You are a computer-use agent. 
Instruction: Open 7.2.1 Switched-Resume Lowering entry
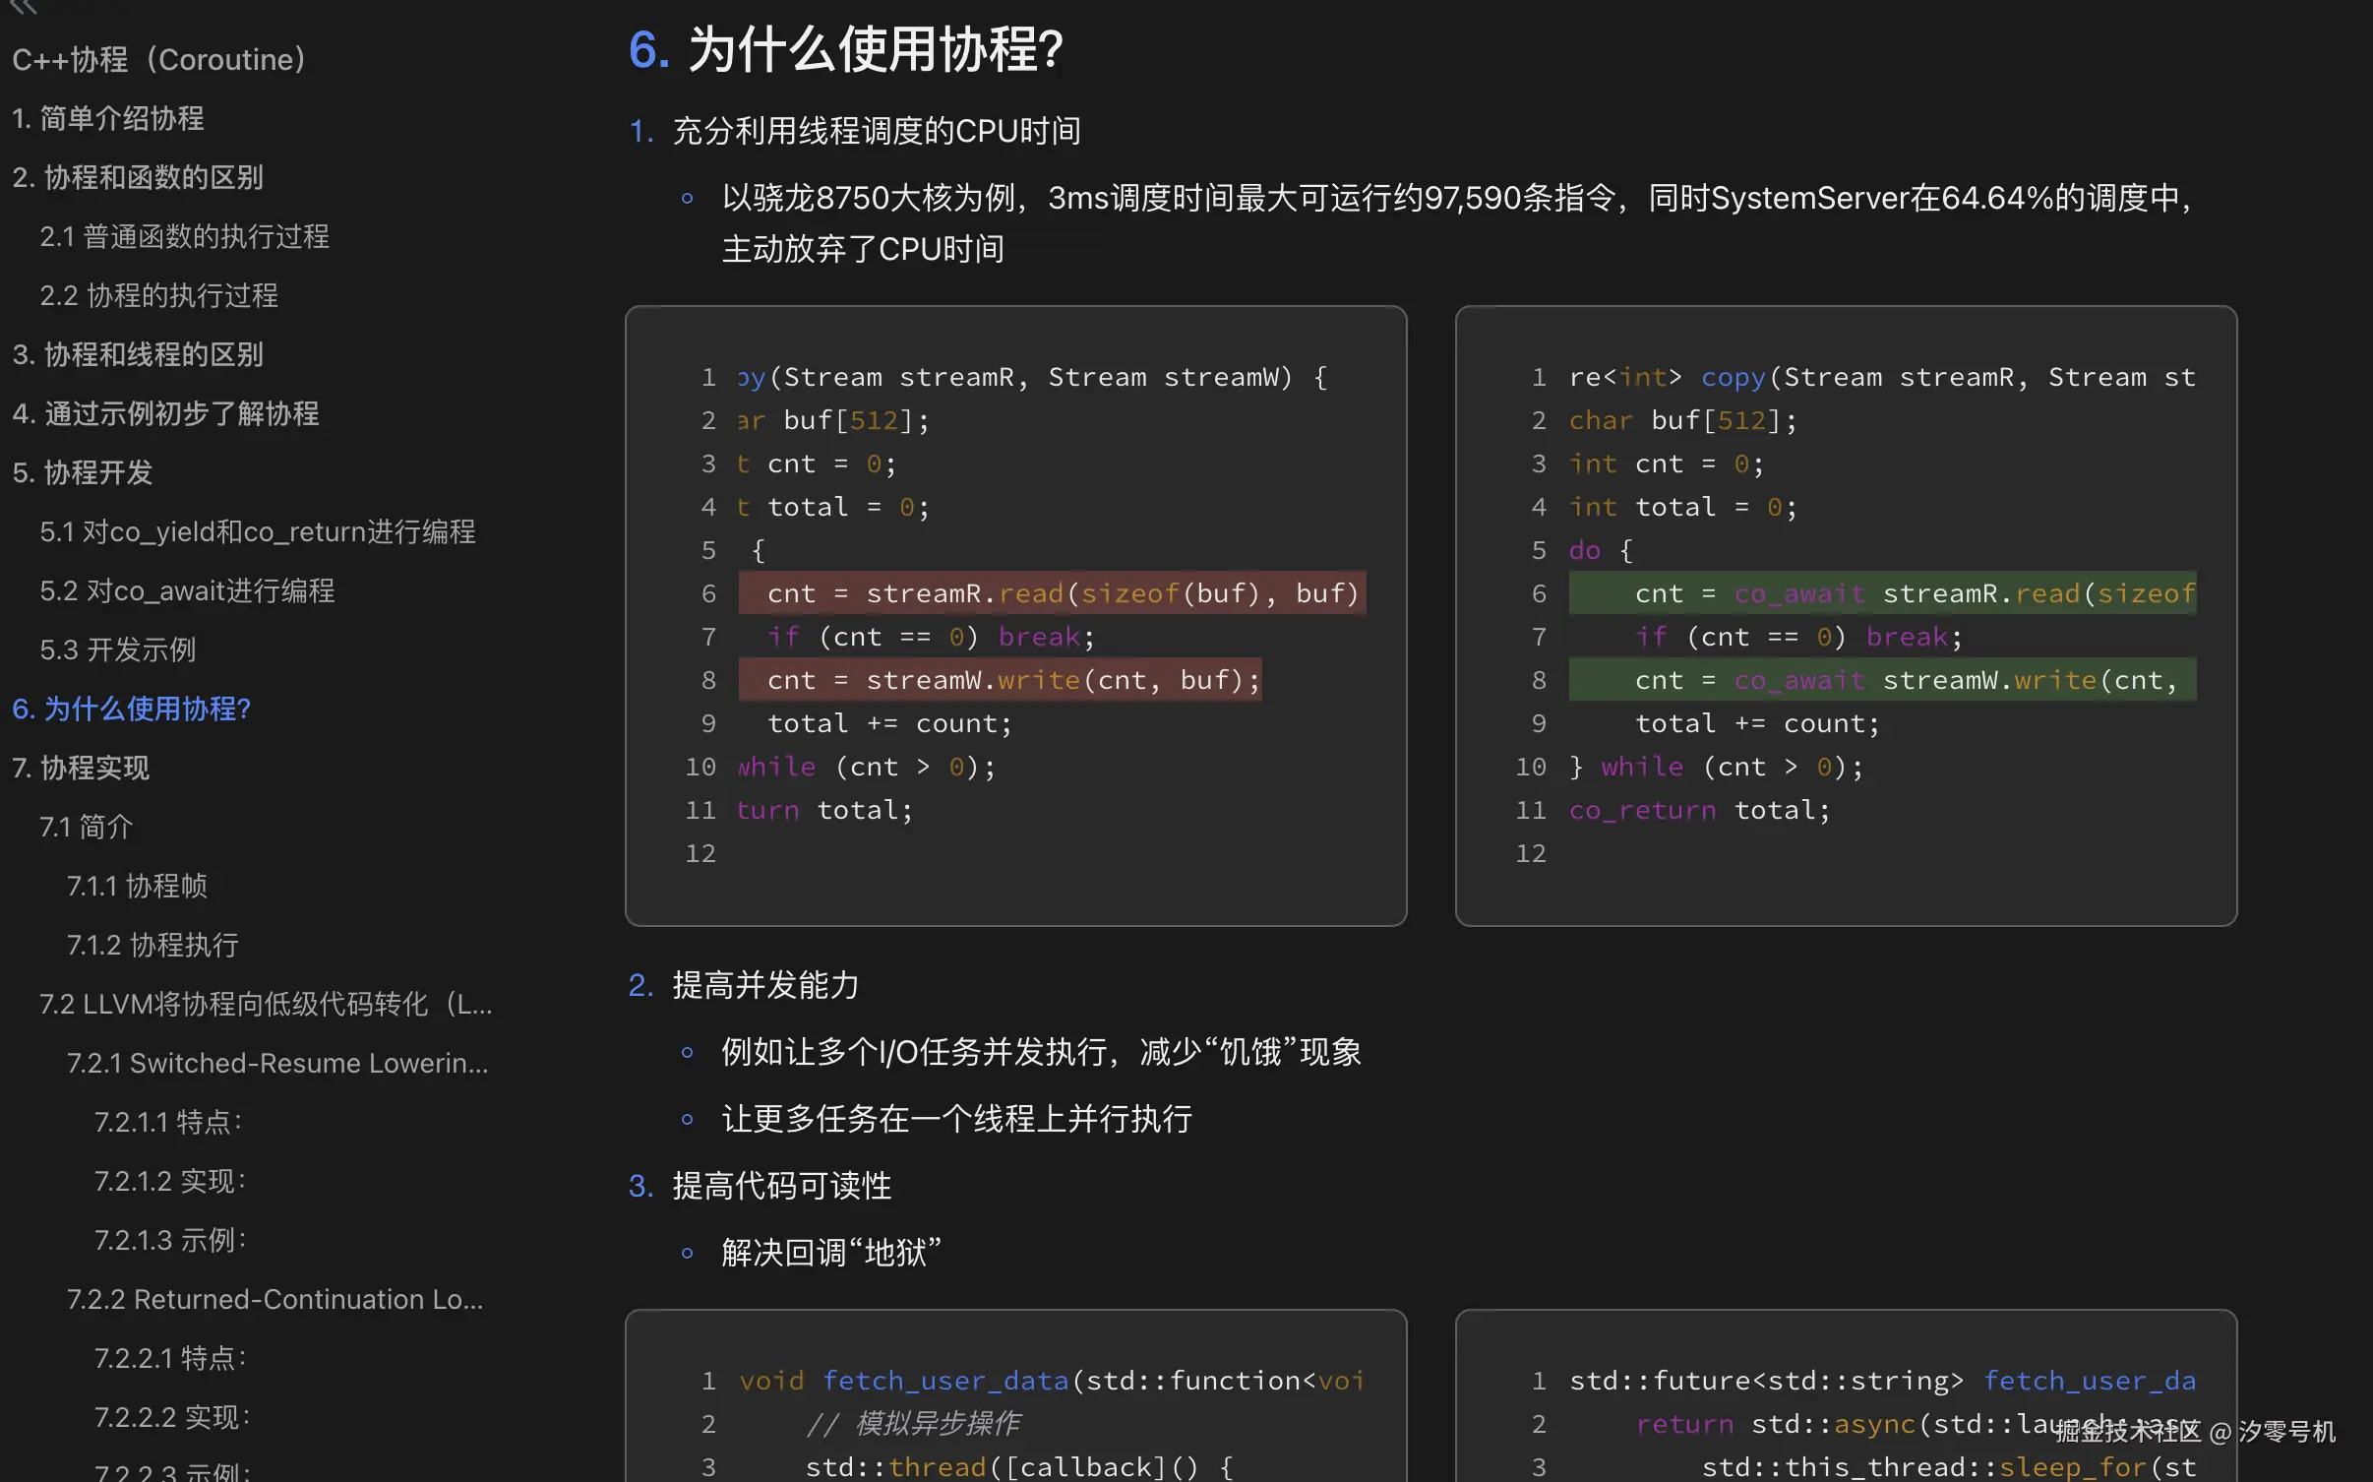pos(277,1063)
